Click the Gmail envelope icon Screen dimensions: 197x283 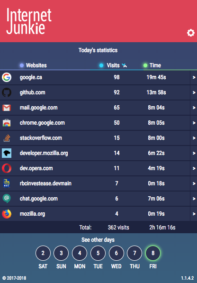(7, 108)
